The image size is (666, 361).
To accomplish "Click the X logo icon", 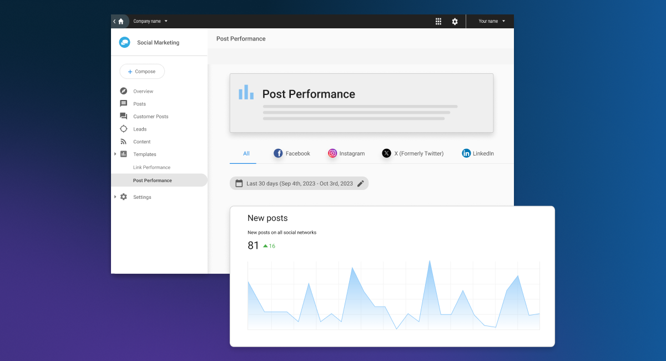I will pyautogui.click(x=386, y=153).
